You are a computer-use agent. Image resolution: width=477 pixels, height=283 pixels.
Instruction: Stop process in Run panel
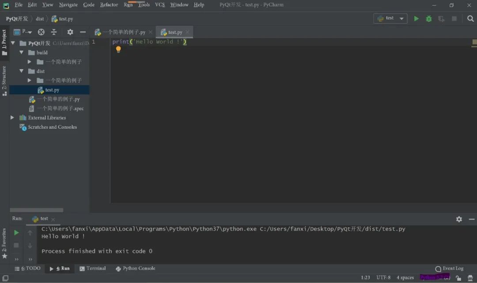pyautogui.click(x=16, y=245)
